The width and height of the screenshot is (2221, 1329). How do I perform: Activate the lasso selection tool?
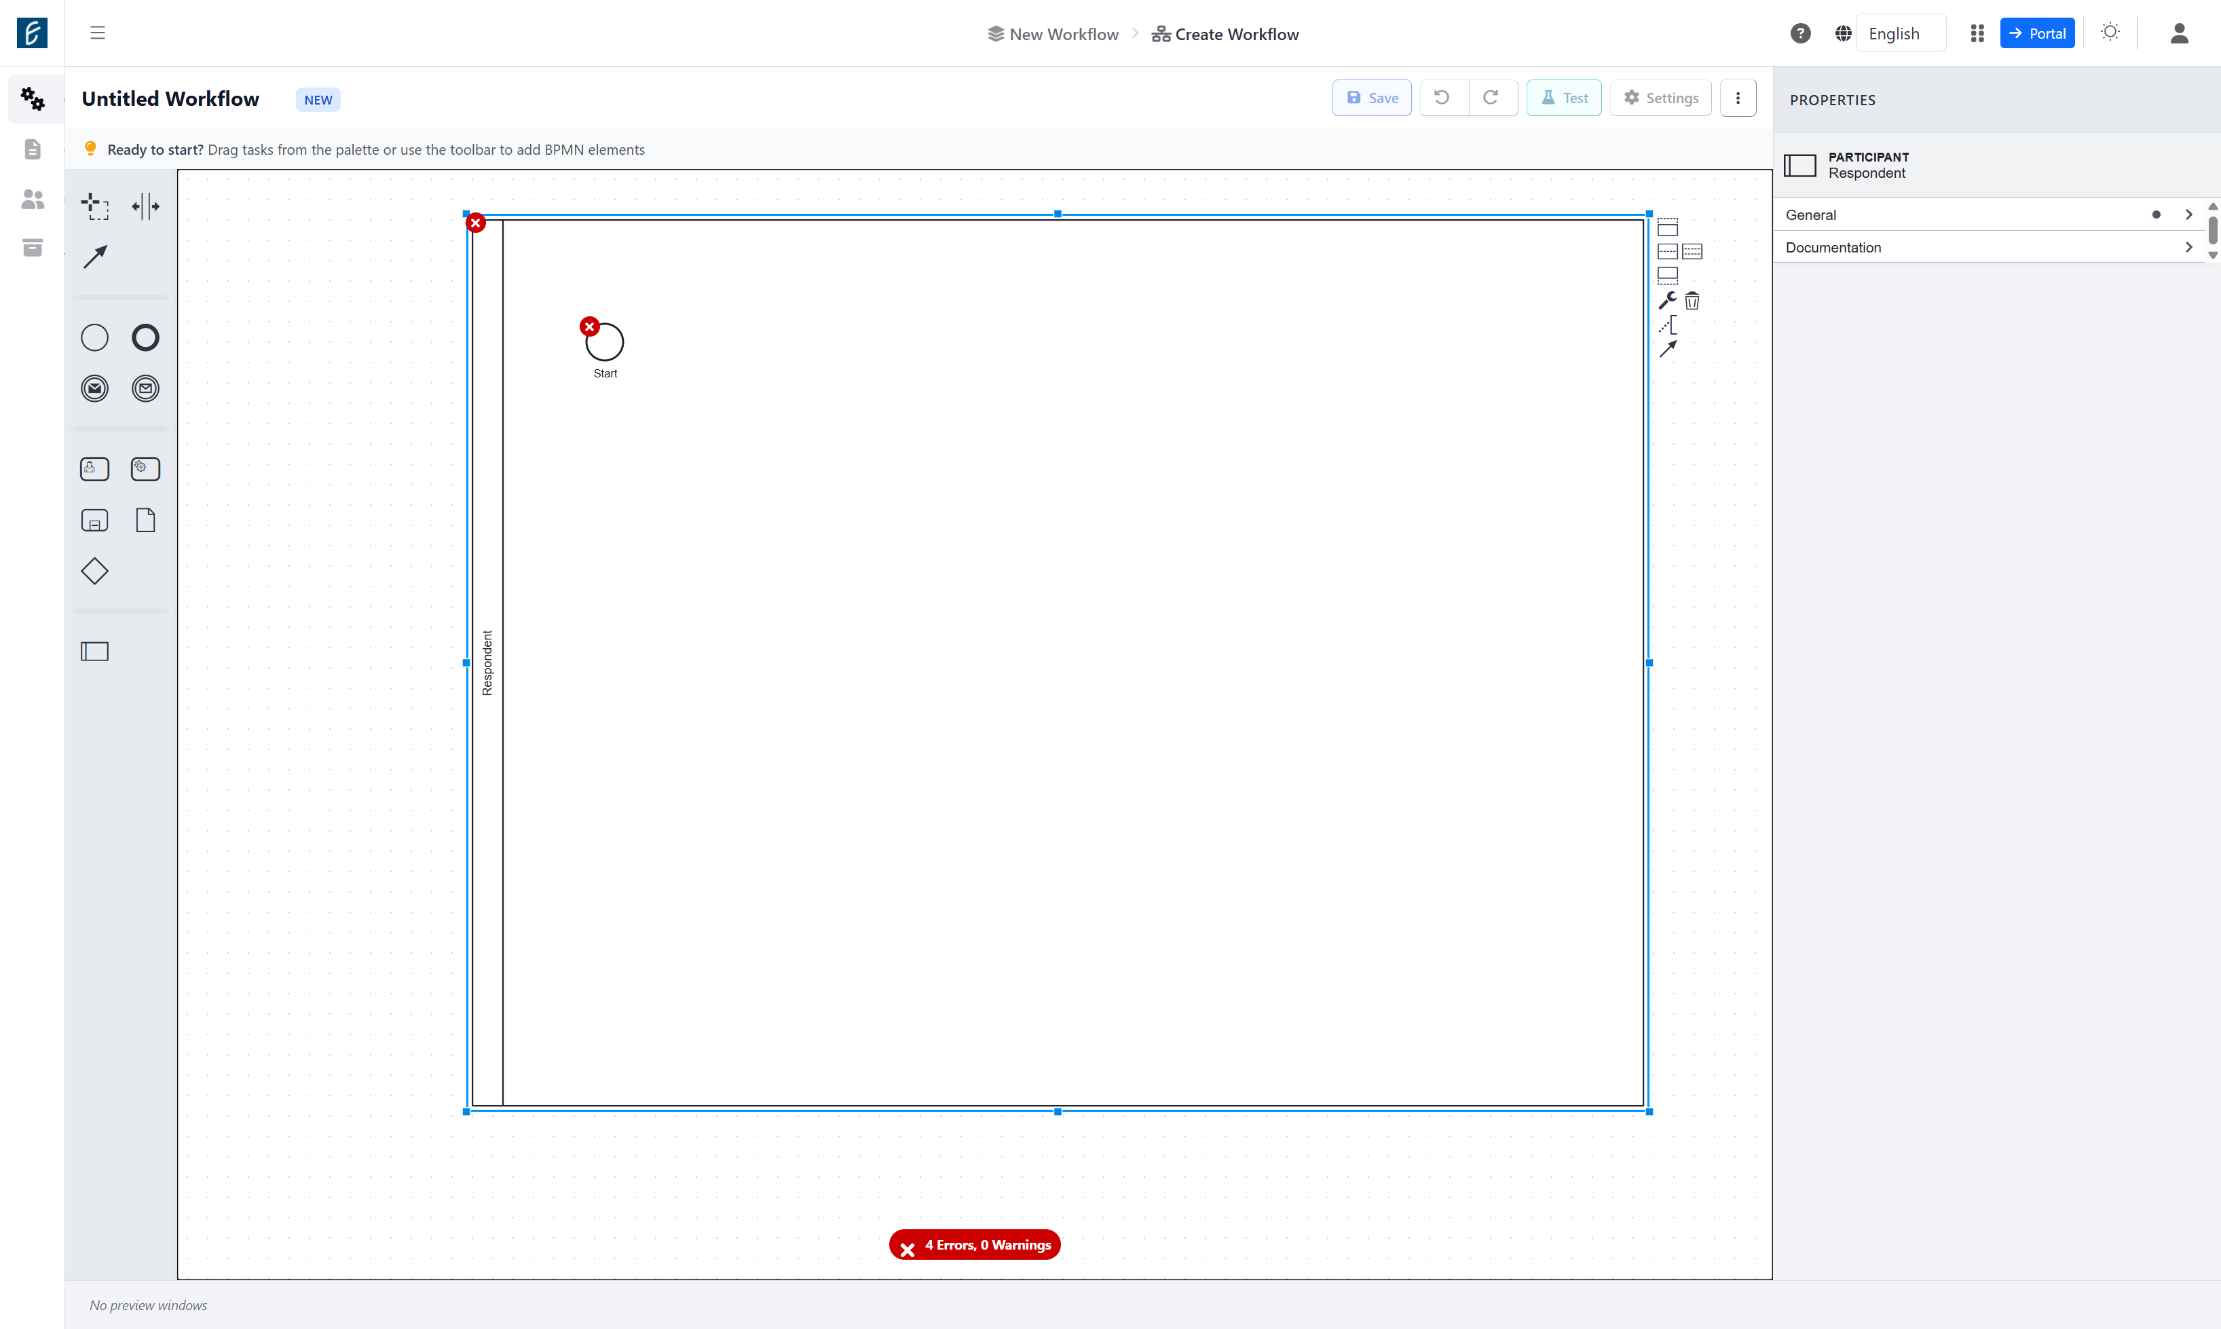point(95,206)
